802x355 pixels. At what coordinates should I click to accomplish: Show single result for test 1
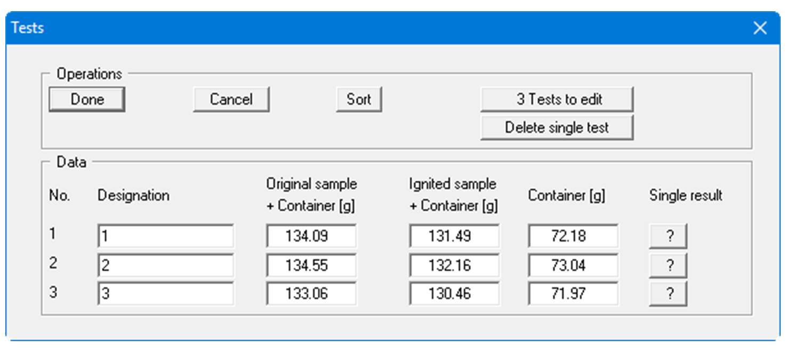point(668,237)
